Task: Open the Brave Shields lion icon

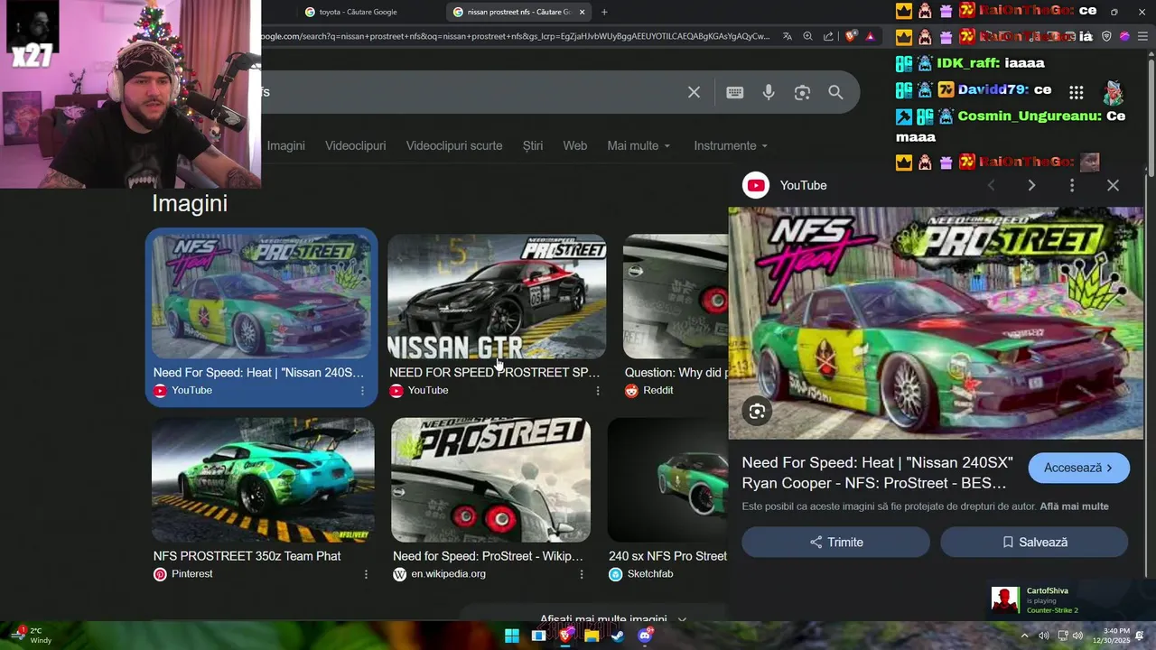Action: (851, 36)
